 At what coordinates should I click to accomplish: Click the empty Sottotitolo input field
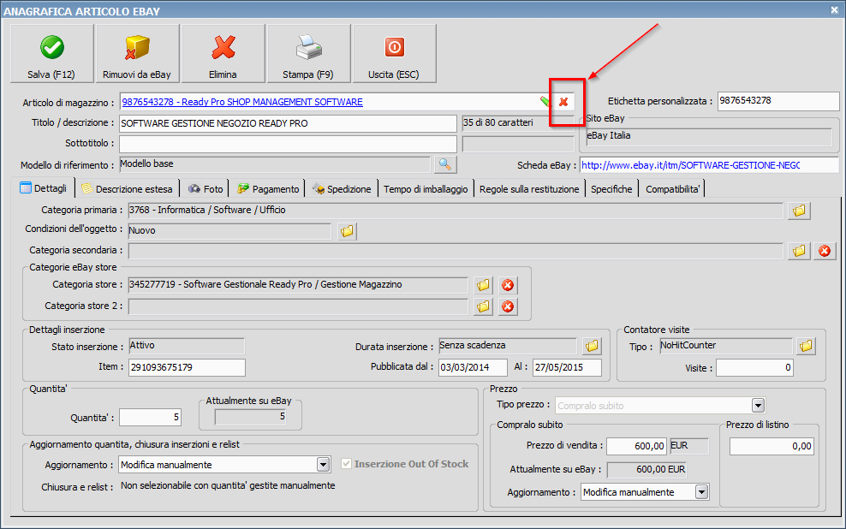tap(288, 144)
